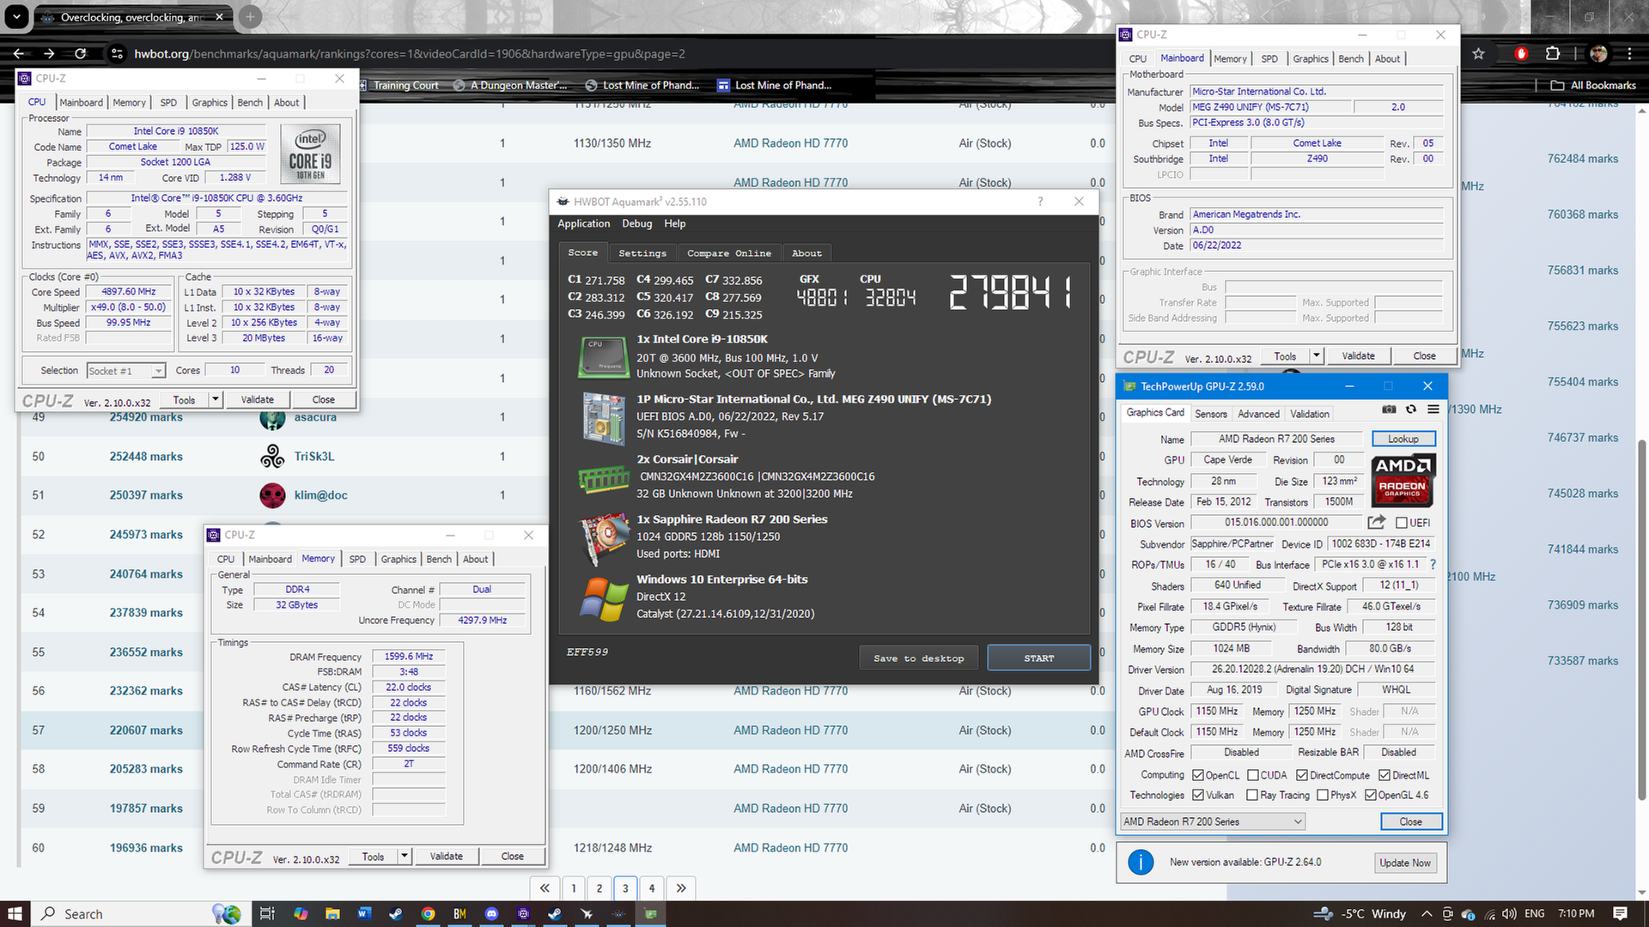Open Word from the taskbar
This screenshot has height=927, width=1649.
click(x=363, y=913)
